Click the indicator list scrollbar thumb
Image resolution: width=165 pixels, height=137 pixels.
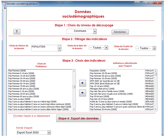point(74,87)
